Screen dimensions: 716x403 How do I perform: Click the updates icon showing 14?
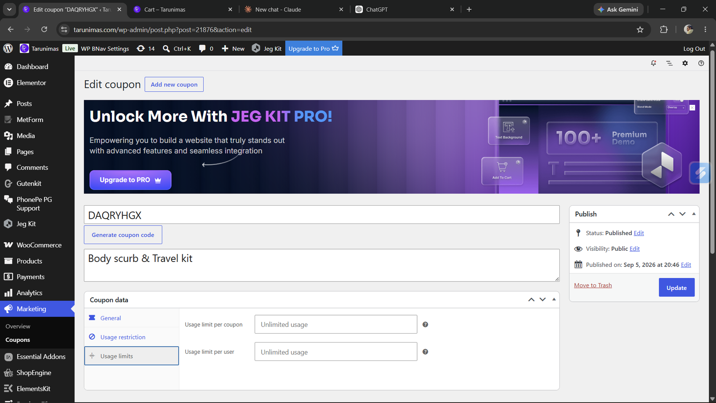pyautogui.click(x=146, y=48)
